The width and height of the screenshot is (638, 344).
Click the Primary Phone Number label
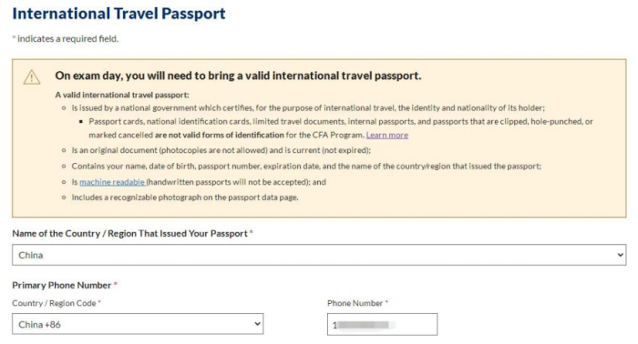[65, 285]
